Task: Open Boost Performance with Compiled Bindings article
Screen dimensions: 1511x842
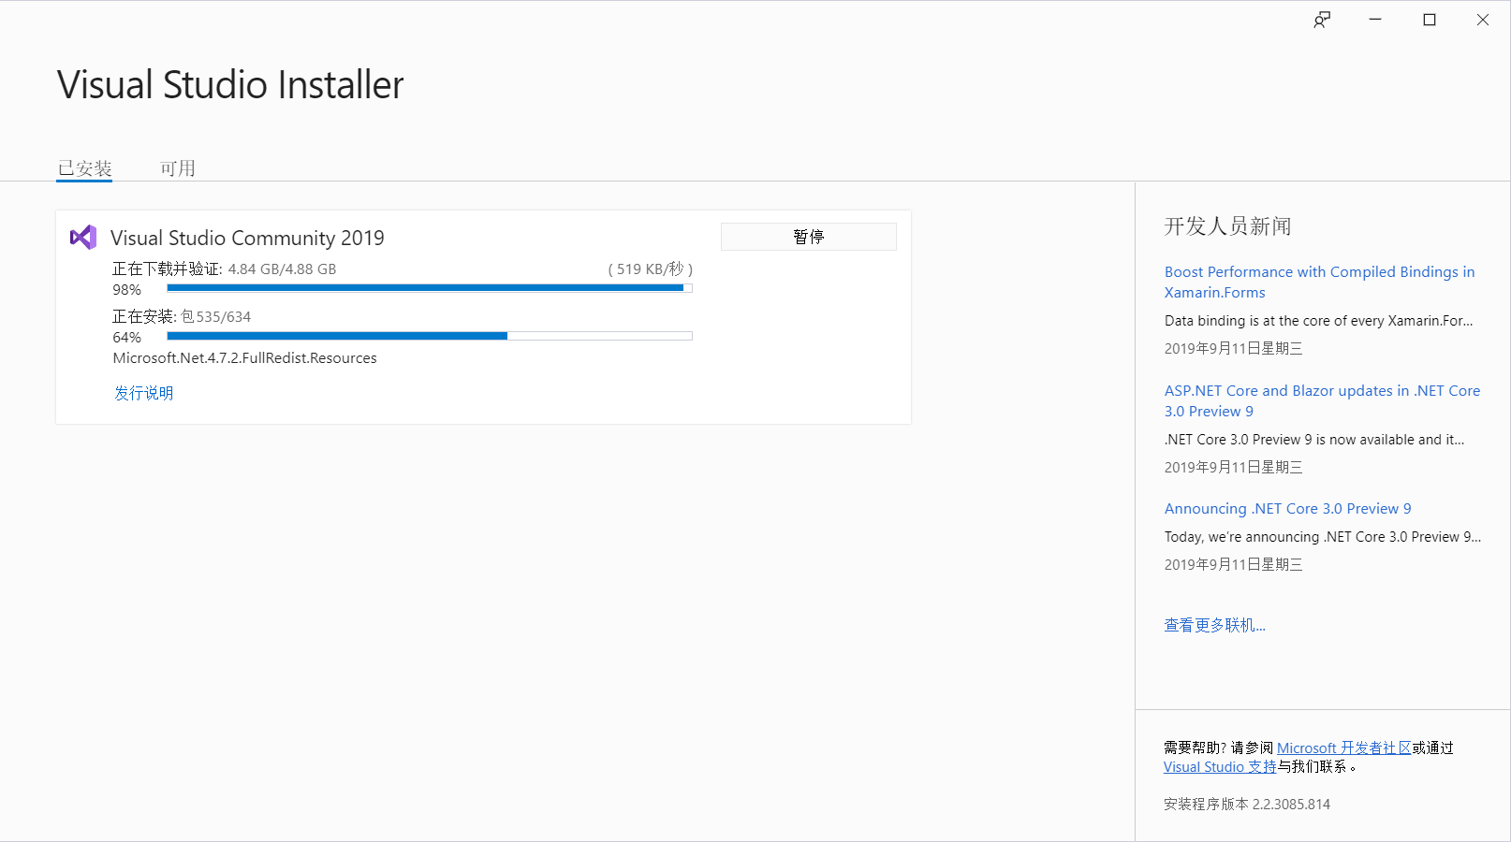Action: click(1319, 282)
